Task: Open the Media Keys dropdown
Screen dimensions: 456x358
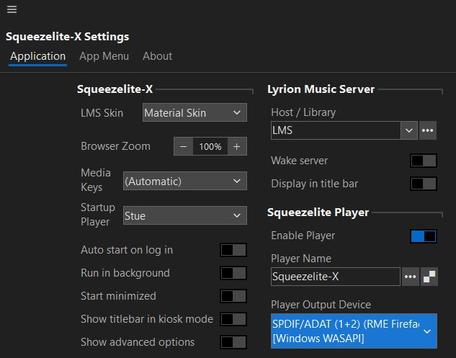Action: click(x=185, y=181)
